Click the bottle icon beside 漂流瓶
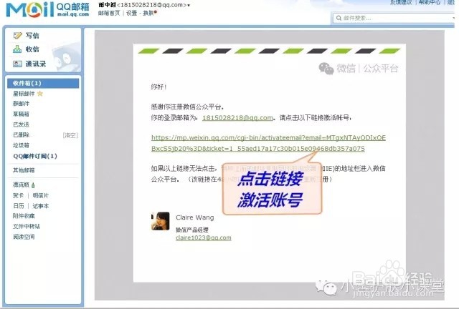The width and height of the screenshot is (459, 309). 33,185
